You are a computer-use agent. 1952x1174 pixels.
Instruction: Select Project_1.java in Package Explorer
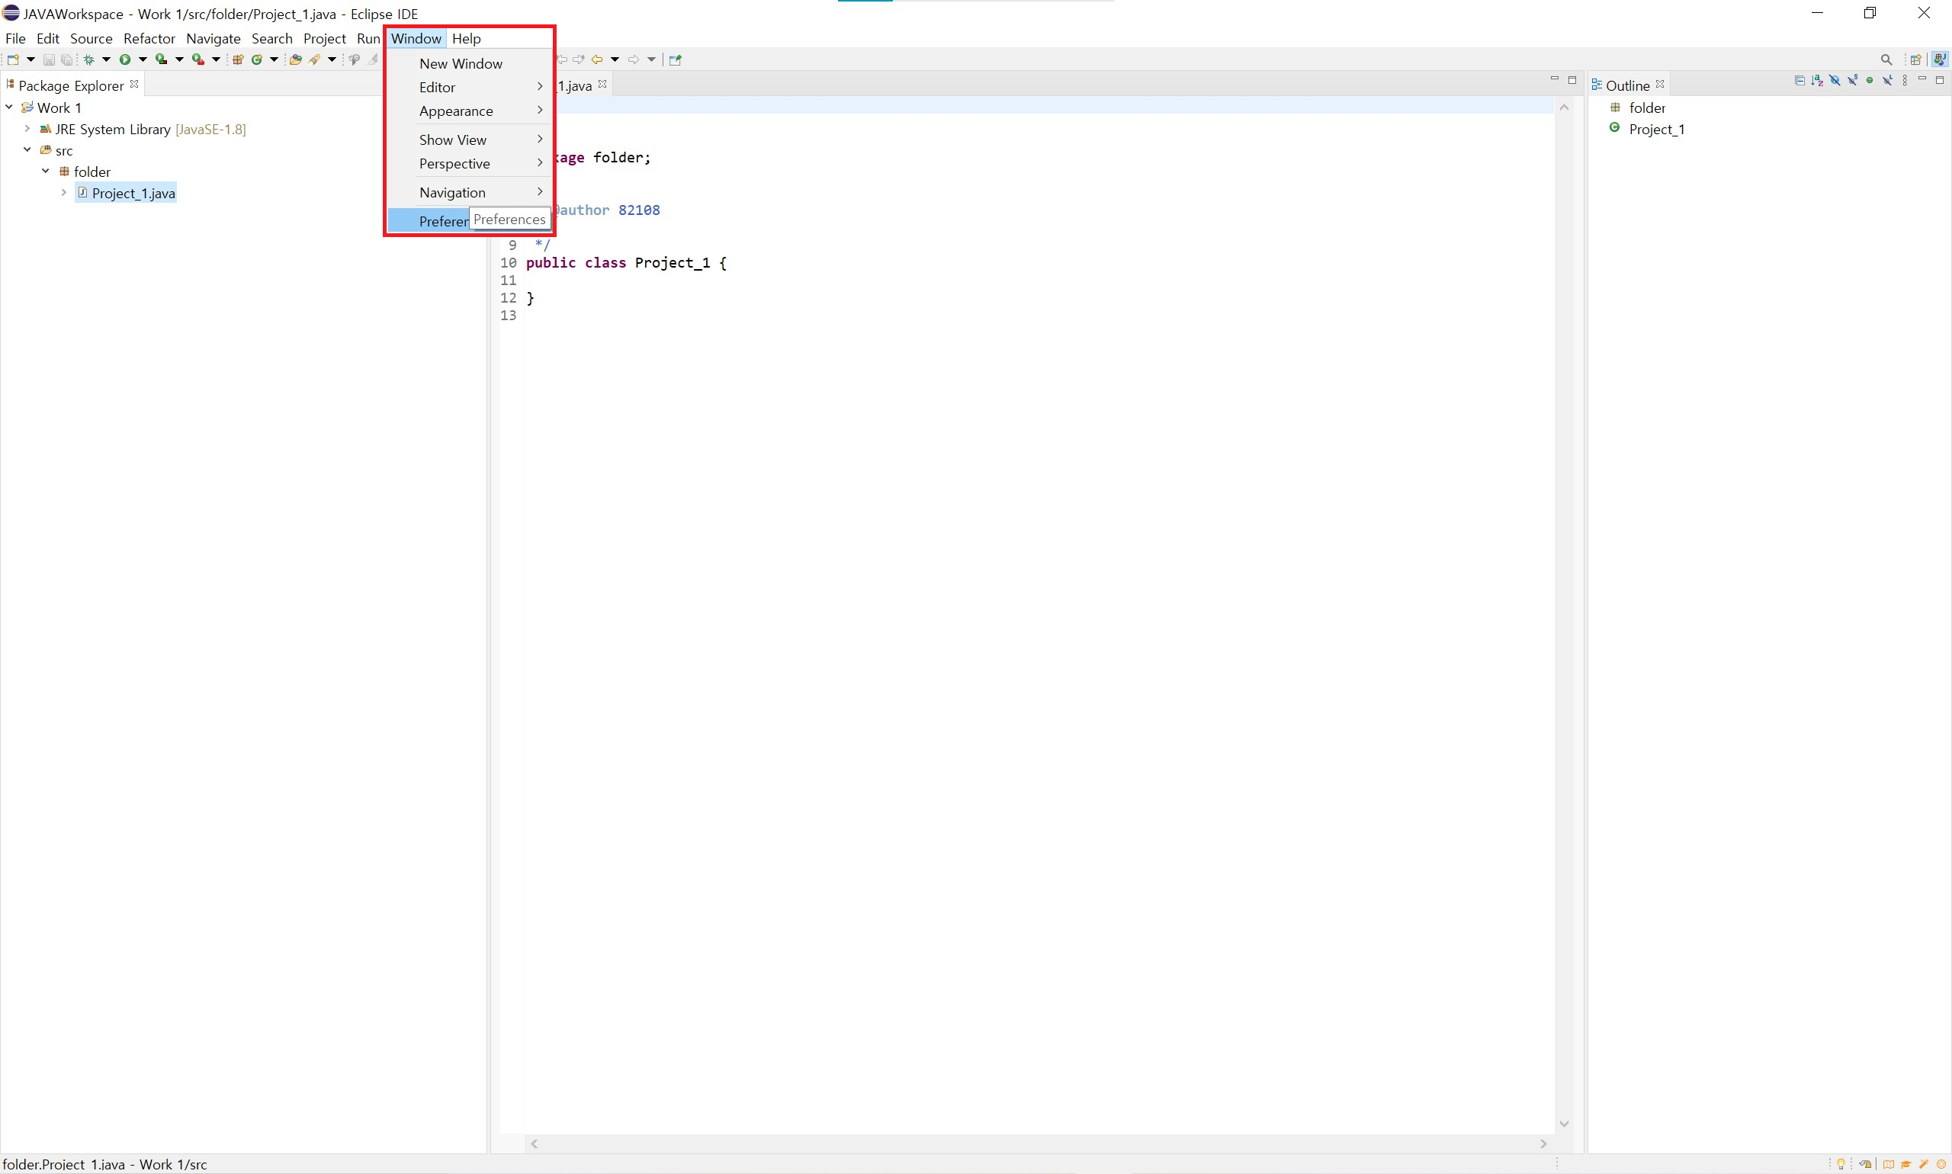pos(133,193)
